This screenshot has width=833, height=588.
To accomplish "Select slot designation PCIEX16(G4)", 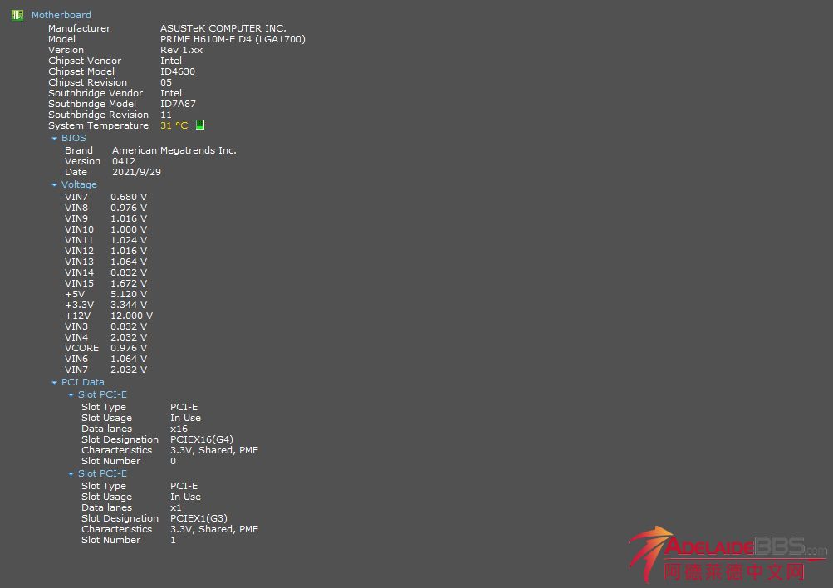I will 201,439.
